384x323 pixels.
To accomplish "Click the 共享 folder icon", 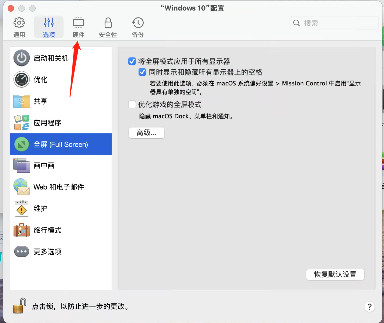I will point(22,101).
